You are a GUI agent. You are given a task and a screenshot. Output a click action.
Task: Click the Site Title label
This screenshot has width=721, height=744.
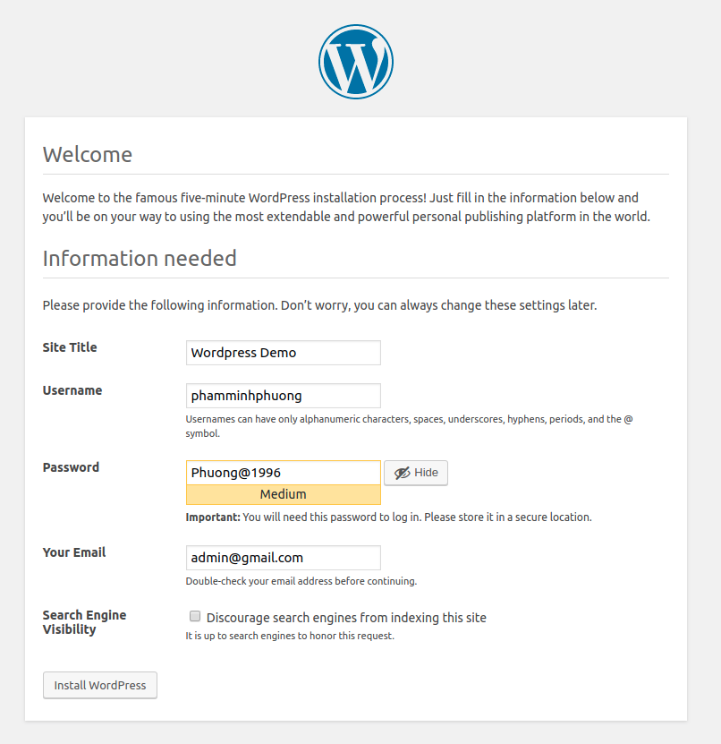pos(70,347)
